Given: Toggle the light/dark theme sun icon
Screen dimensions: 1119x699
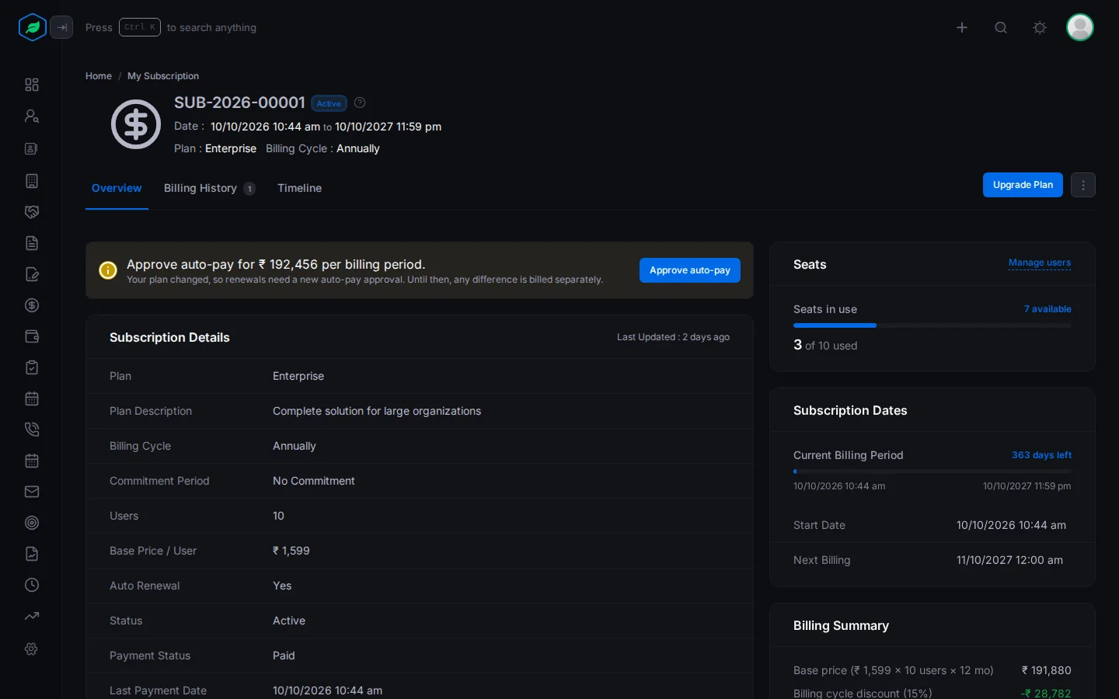Looking at the screenshot, I should coord(1040,27).
